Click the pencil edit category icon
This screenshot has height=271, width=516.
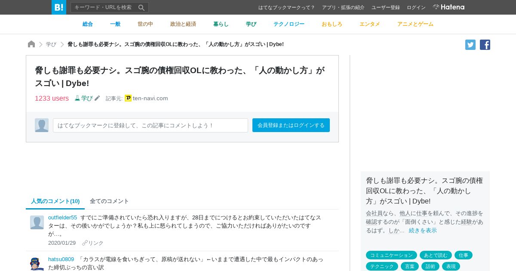click(97, 98)
